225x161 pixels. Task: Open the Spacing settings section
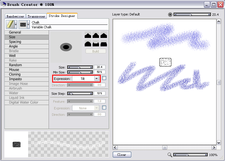(x=15, y=42)
